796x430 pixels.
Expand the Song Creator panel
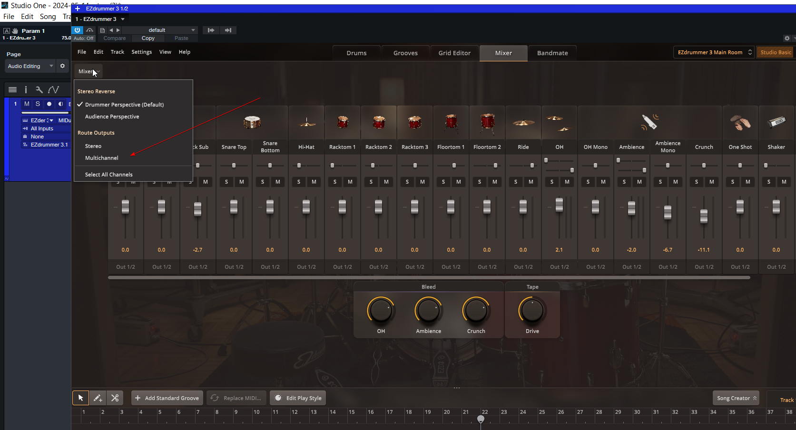[736, 398]
